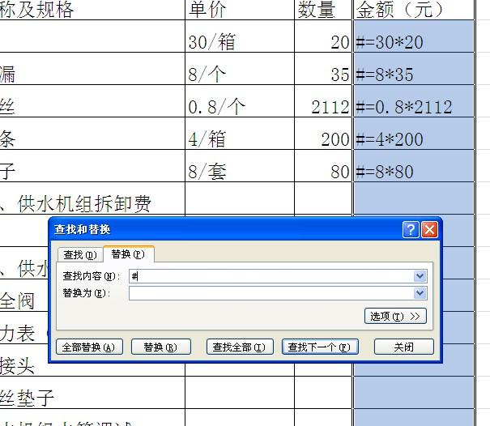Close the Find and Replace dialog
490x426 pixels.
pos(429,230)
